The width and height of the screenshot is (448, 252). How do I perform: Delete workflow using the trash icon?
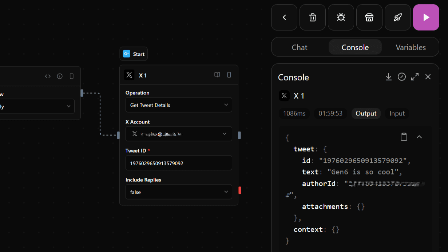[x=312, y=17]
